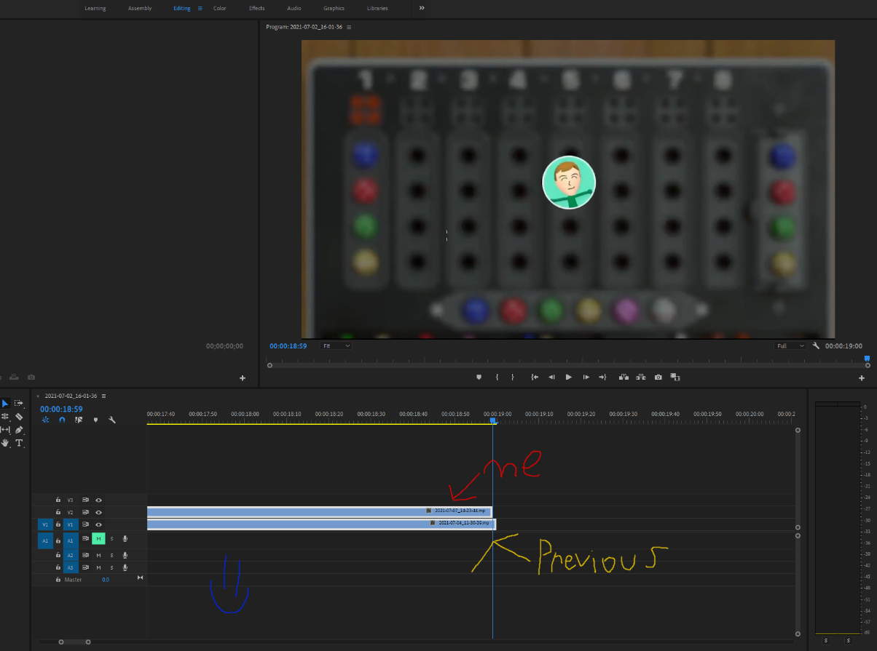Click timeline playhead position timecode
Image resolution: width=877 pixels, height=651 pixels.
pyautogui.click(x=61, y=409)
